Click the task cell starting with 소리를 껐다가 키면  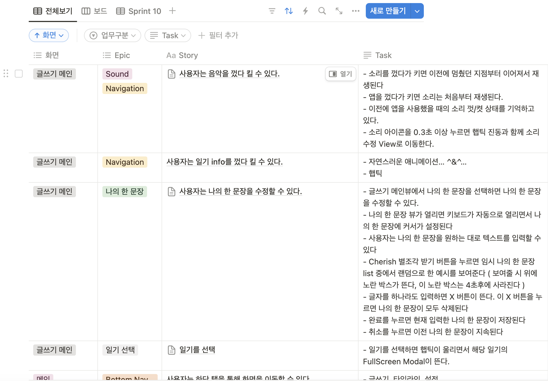click(453, 109)
